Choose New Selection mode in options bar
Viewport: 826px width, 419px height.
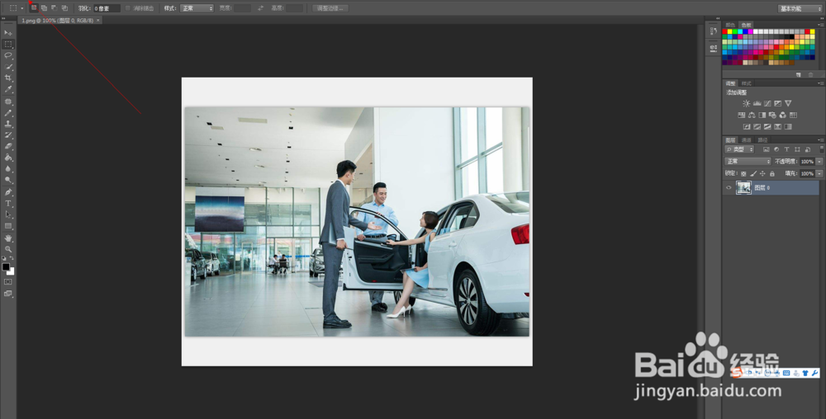34,8
